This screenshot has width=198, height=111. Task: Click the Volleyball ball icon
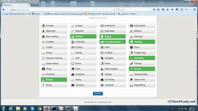102,85
